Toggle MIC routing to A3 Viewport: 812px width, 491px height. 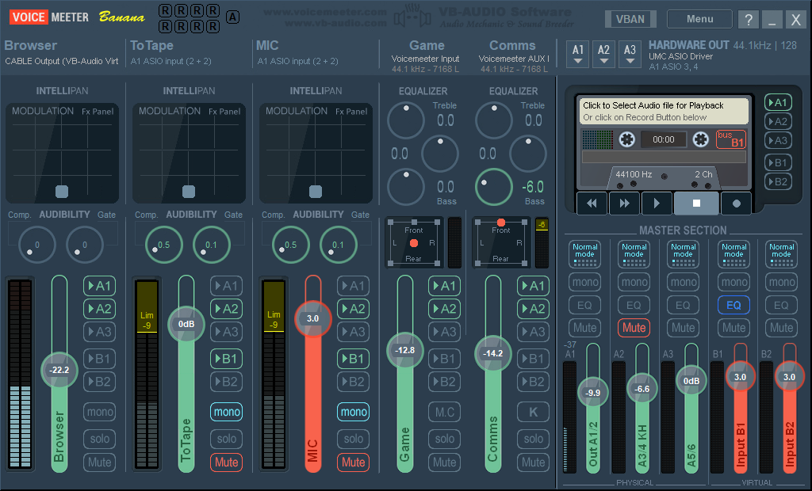pyautogui.click(x=353, y=332)
